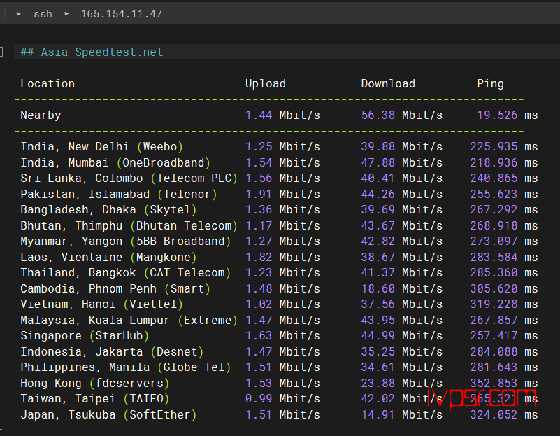
Task: Select 'Bhutan, Thimphu (Bhutan Telecom)' location
Action: (x=129, y=225)
